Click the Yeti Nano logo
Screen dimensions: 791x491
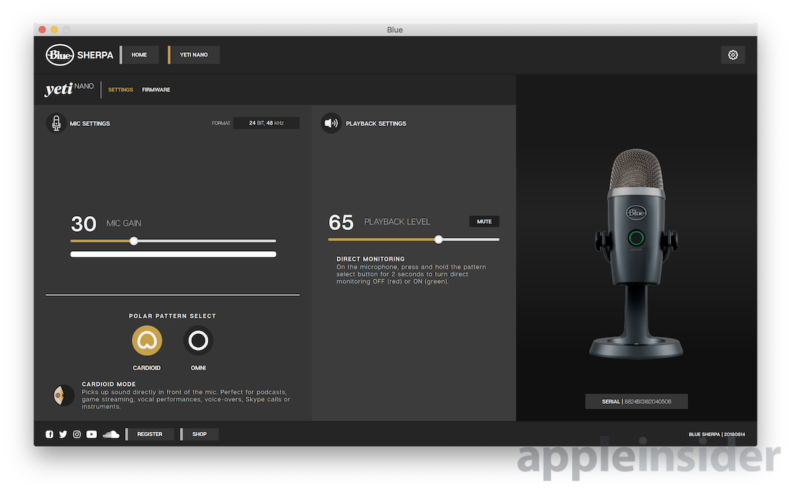69,89
